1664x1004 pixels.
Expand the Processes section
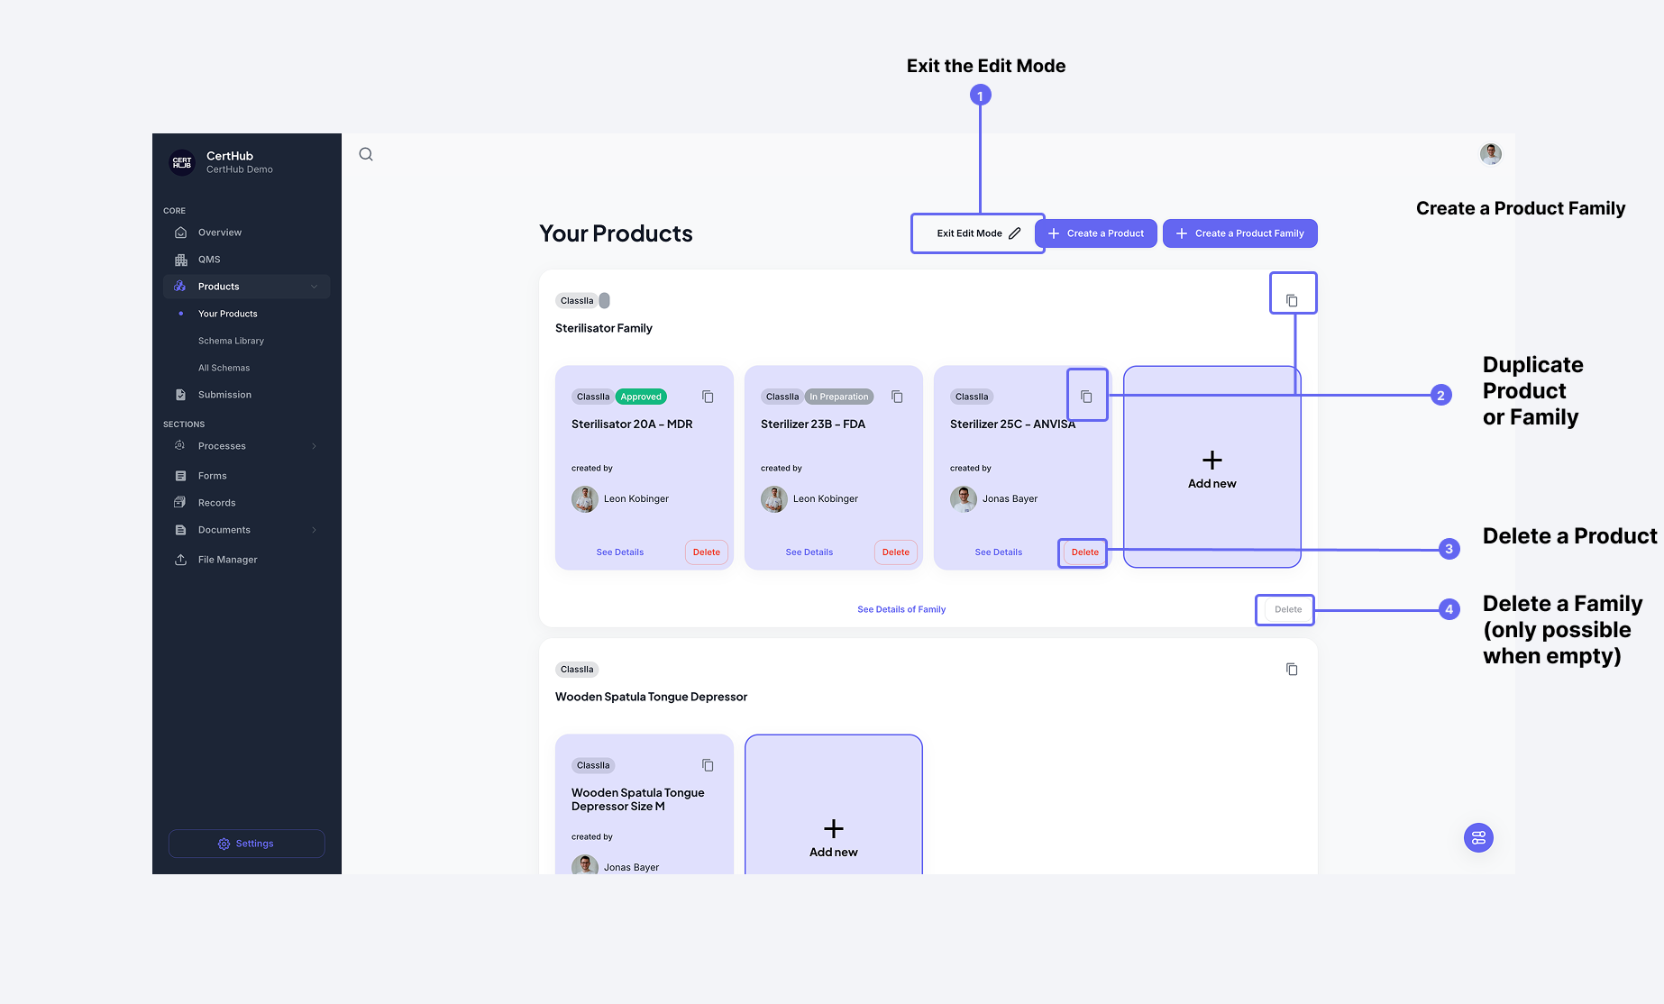[x=314, y=445]
